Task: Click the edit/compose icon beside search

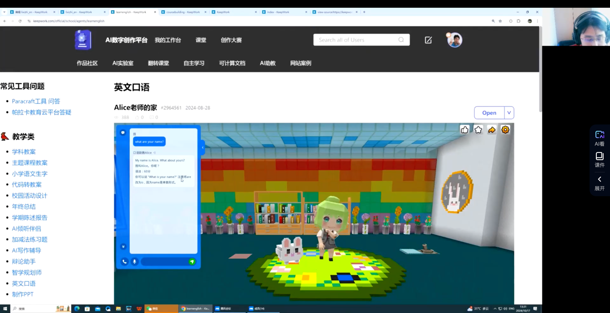Action: click(x=428, y=40)
